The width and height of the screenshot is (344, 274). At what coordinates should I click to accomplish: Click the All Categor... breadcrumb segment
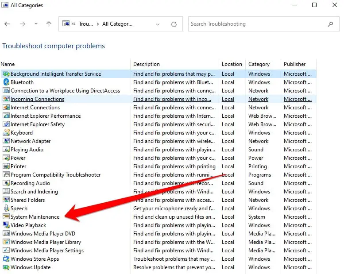coord(117,24)
